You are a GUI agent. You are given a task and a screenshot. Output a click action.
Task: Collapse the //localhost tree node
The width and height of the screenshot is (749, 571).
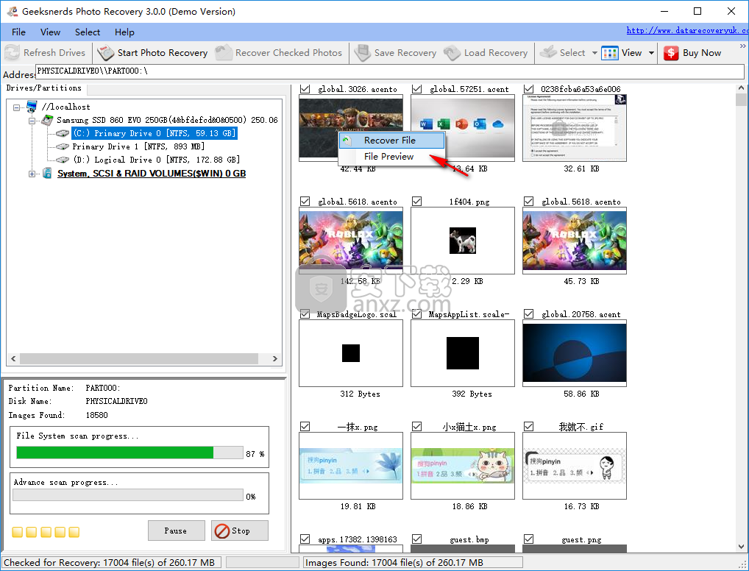pos(16,107)
